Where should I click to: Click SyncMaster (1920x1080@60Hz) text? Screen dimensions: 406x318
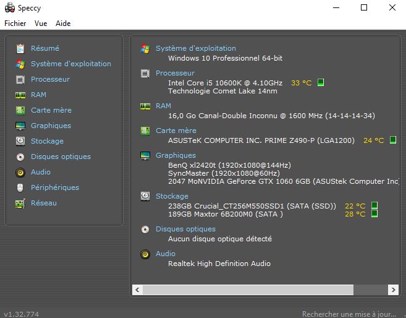224,173
